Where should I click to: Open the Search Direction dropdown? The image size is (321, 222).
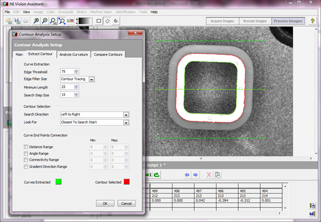click(x=126, y=115)
